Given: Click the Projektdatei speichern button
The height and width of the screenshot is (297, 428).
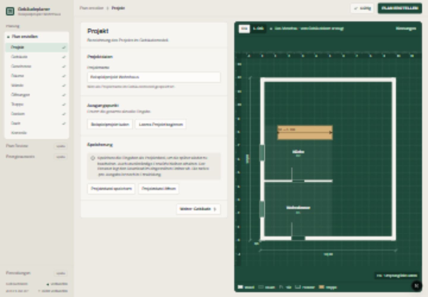Looking at the screenshot, I should tap(111, 189).
